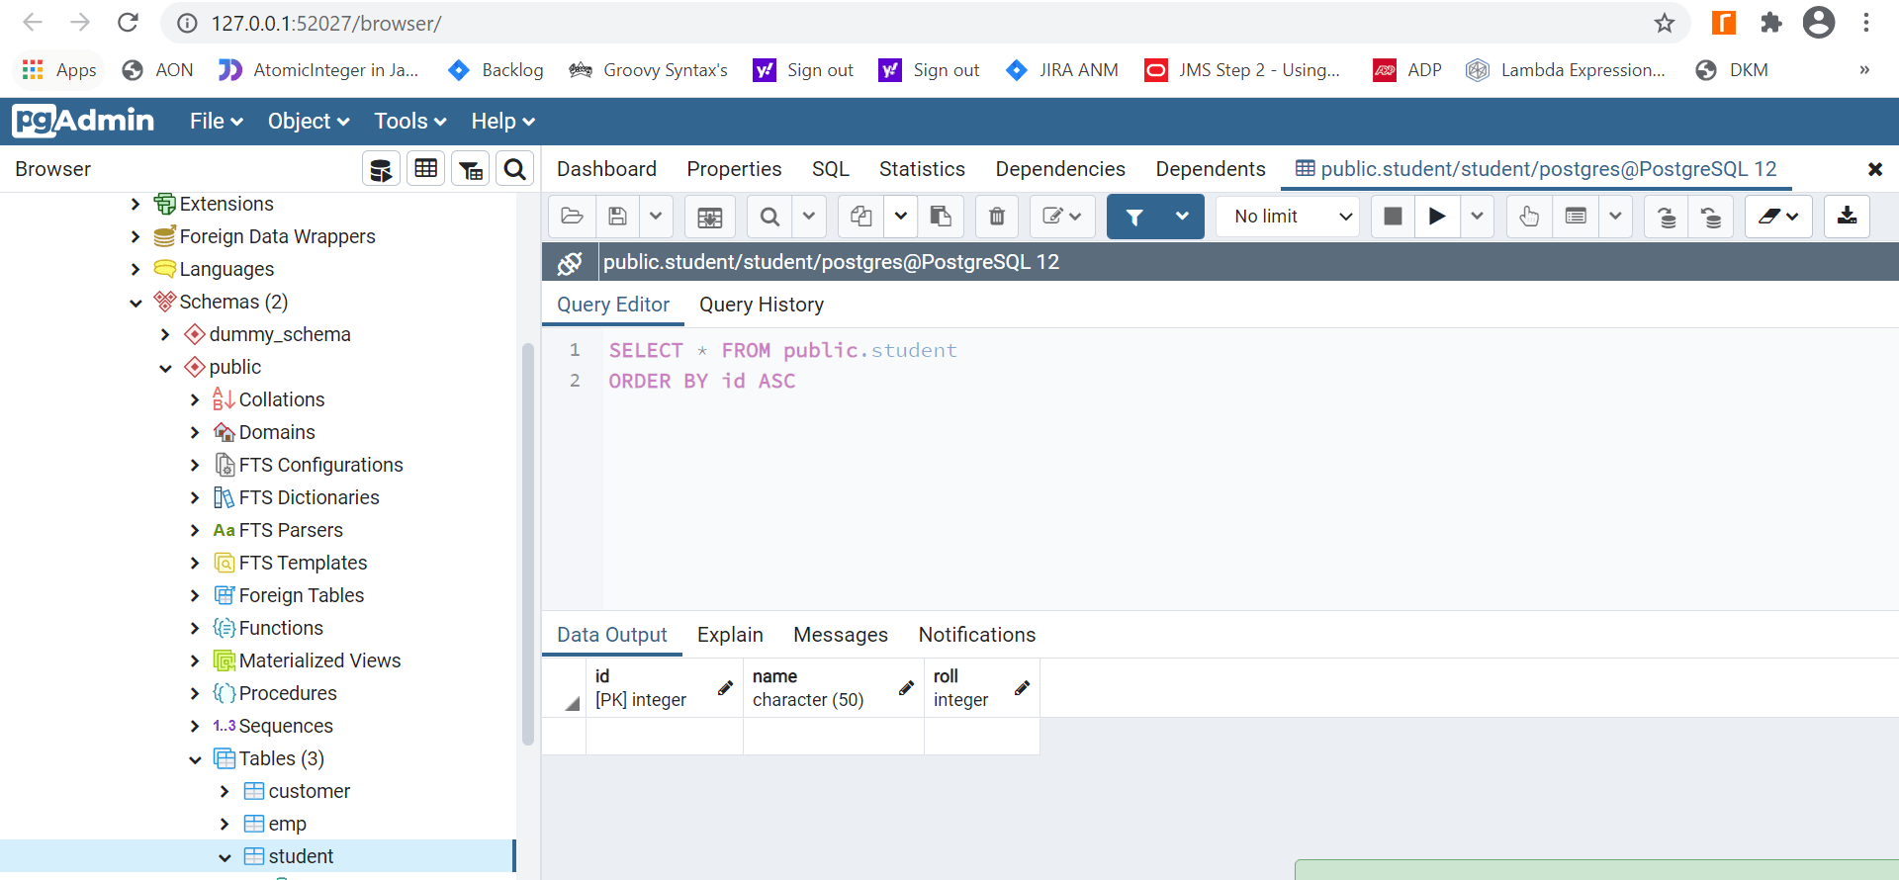
Task: Switch to the Messages tab
Action: tap(841, 635)
